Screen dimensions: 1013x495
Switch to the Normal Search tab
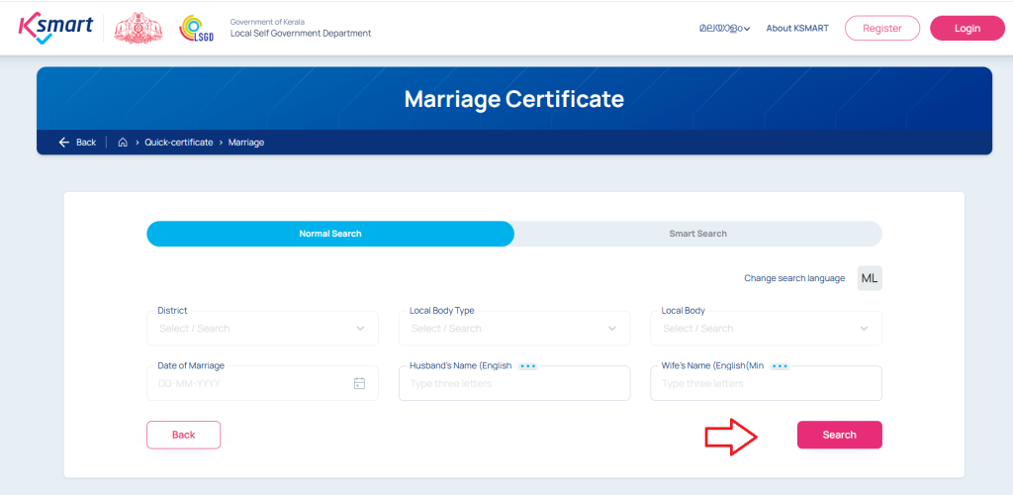click(330, 234)
